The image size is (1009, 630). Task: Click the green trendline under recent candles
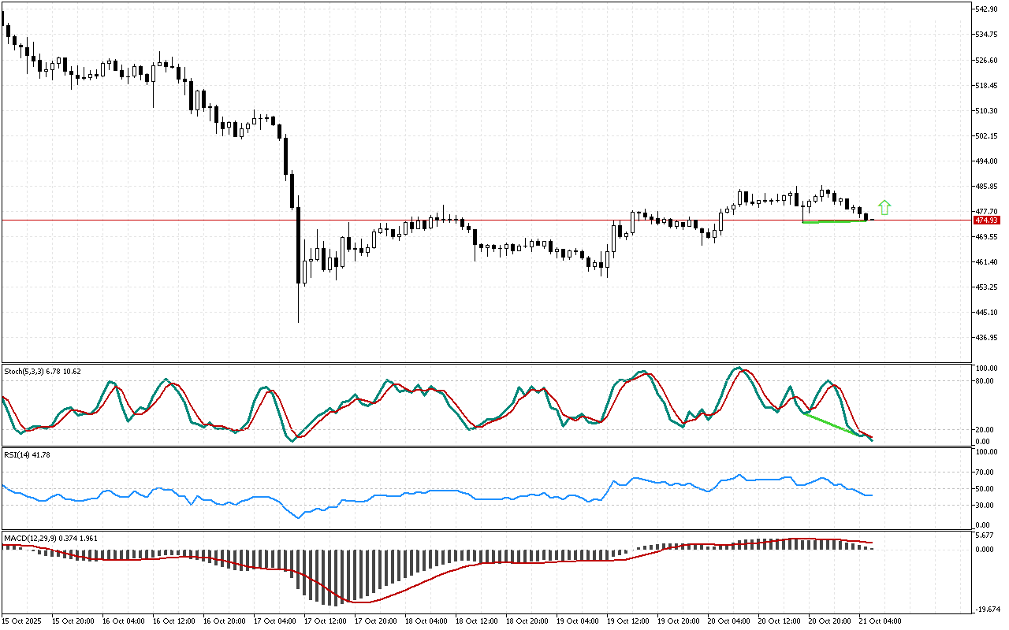click(x=834, y=222)
